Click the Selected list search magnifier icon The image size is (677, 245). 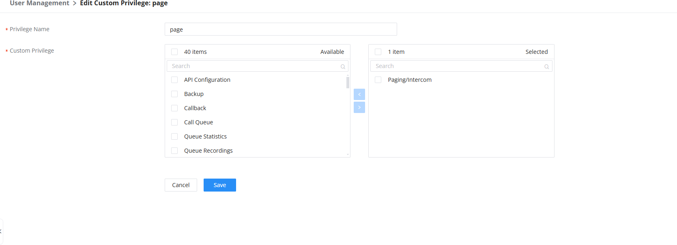point(546,66)
